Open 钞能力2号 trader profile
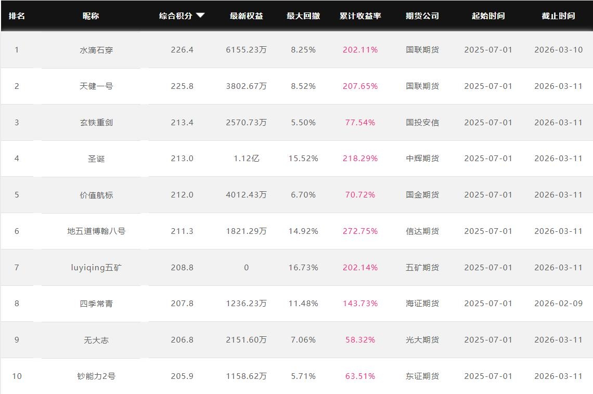 click(x=96, y=376)
